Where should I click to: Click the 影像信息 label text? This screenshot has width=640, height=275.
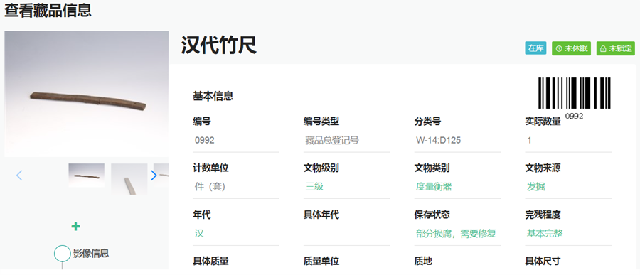click(x=91, y=253)
